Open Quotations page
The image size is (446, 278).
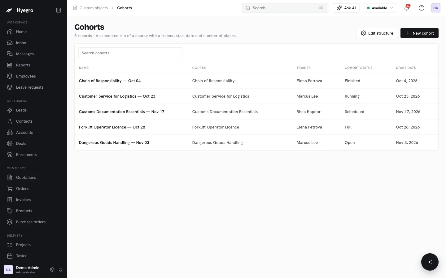click(33, 177)
